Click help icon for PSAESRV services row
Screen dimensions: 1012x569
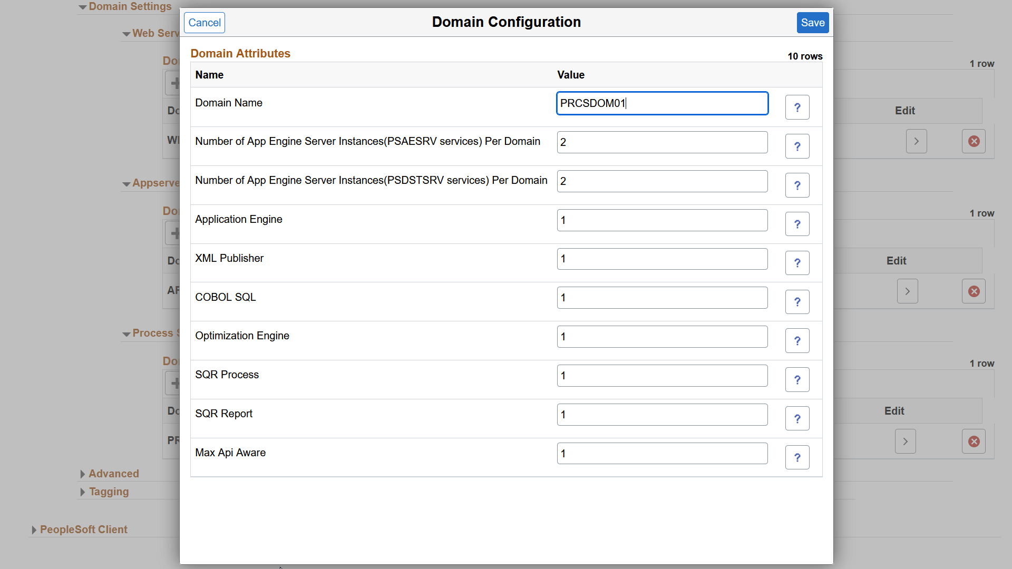tap(797, 146)
